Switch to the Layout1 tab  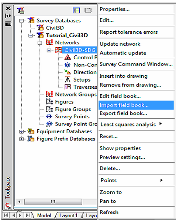68,216
